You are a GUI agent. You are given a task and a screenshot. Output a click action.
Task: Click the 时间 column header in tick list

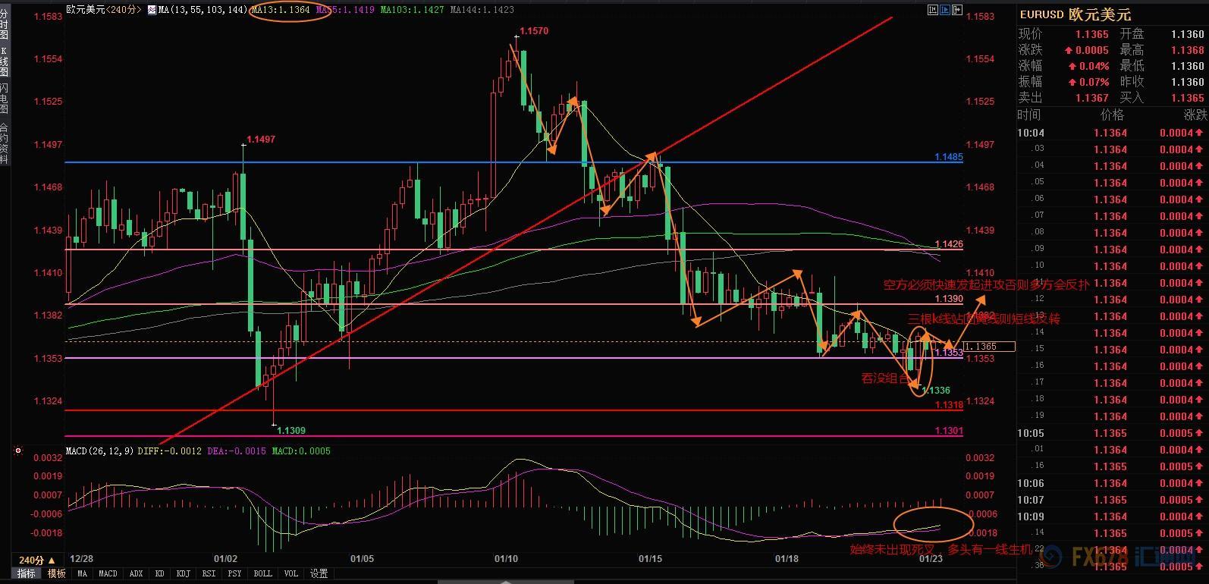(1029, 115)
